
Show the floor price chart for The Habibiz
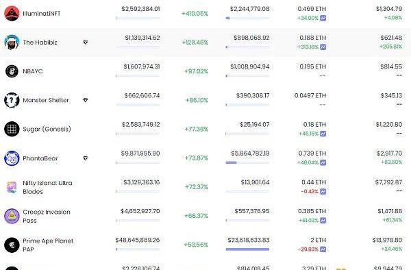tap(323, 47)
